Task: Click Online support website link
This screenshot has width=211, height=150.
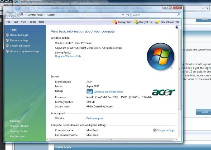Action: [95, 118]
